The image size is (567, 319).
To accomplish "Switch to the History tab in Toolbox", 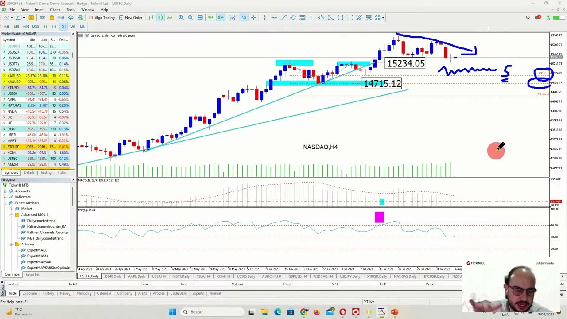I will pos(48,293).
